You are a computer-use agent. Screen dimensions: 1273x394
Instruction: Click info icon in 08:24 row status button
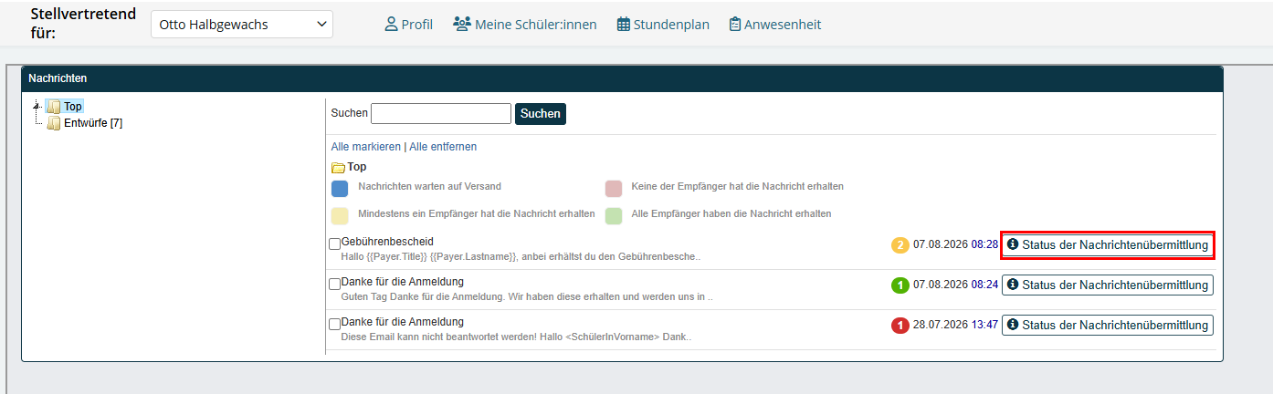[x=1013, y=285]
